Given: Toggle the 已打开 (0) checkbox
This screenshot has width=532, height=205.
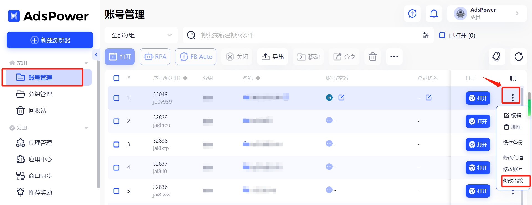Looking at the screenshot, I should click(x=442, y=35).
